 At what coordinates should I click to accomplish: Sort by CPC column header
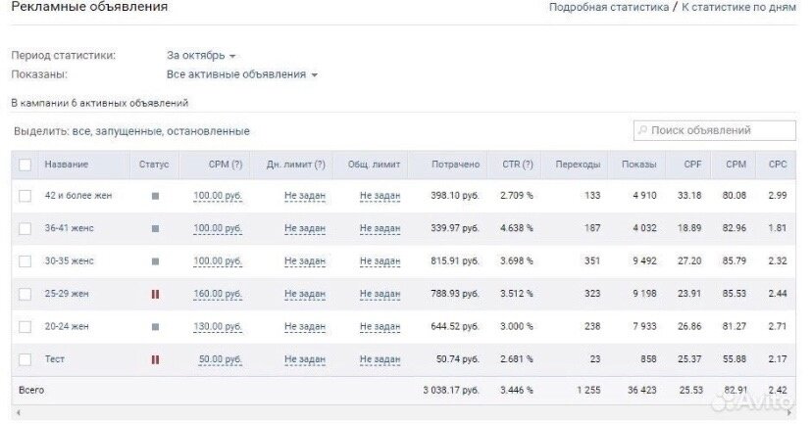click(778, 165)
